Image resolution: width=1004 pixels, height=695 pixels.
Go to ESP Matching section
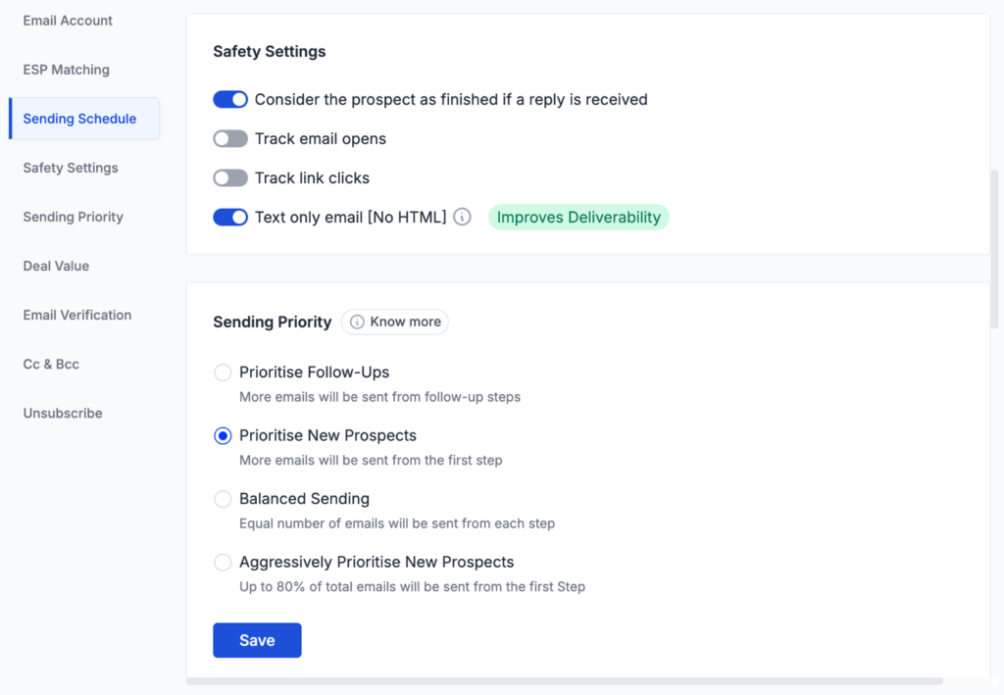[x=67, y=70]
